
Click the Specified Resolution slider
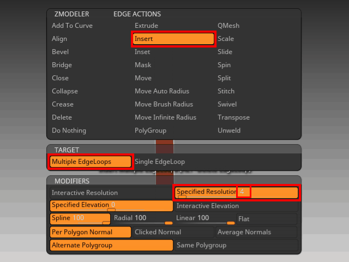coord(236,193)
